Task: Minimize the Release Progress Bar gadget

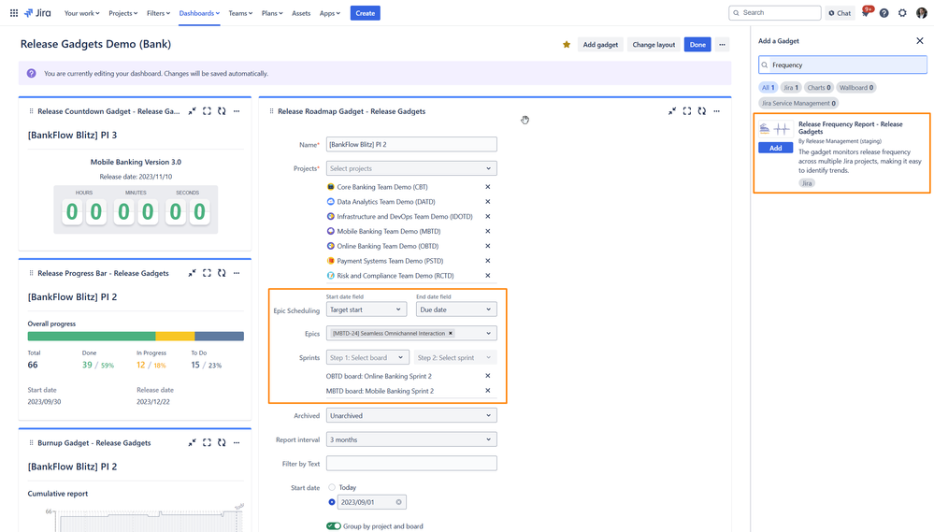Action: coord(192,273)
